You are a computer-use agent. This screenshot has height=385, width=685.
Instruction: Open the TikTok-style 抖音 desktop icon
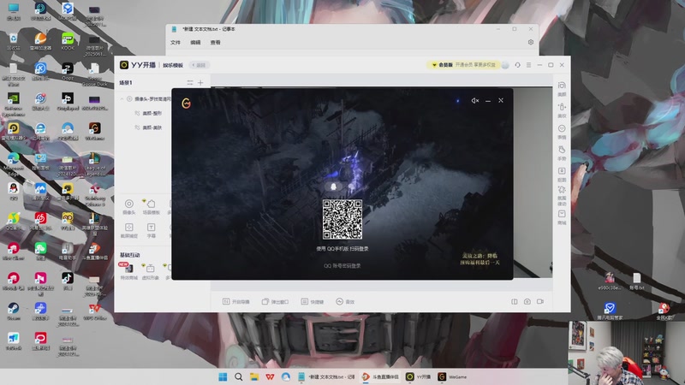click(x=68, y=281)
